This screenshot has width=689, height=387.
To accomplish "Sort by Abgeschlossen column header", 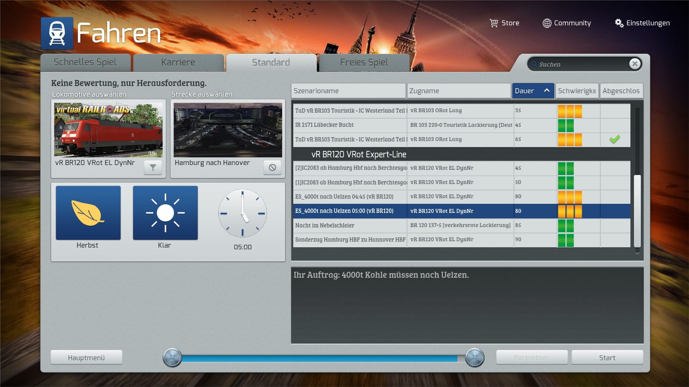I will [x=621, y=91].
